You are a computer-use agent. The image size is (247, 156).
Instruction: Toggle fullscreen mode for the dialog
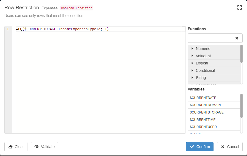click(x=239, y=8)
